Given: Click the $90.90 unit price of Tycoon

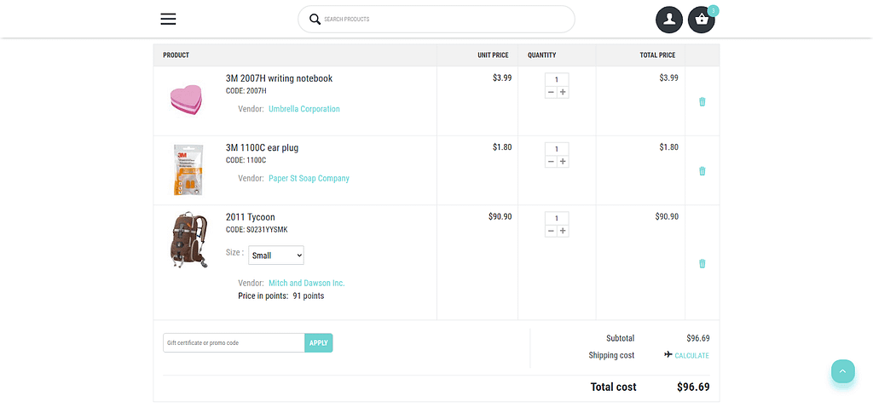Looking at the screenshot, I should coord(500,216).
